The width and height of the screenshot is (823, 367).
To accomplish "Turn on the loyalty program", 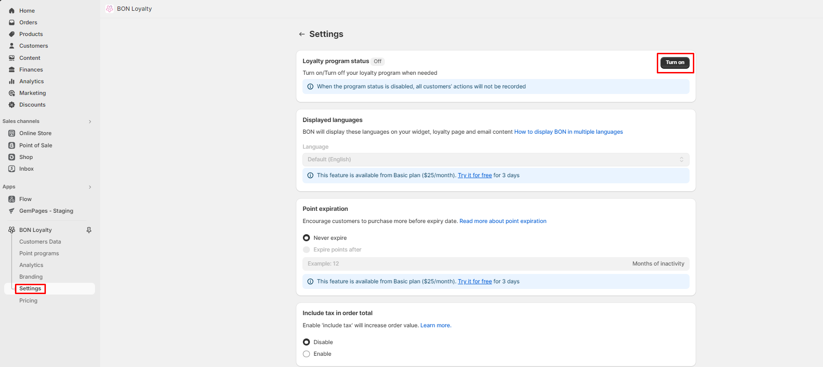I will [x=675, y=62].
